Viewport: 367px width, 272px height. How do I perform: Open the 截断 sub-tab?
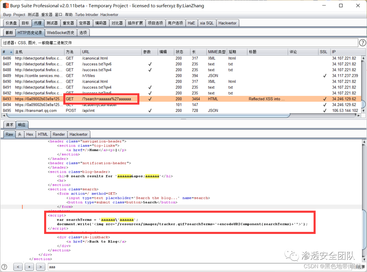point(10,33)
